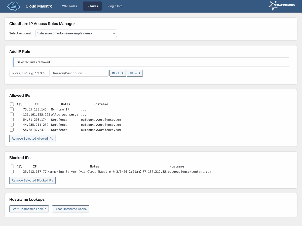Open the Plugin Info tab
302x226 pixels.
tap(115, 6)
